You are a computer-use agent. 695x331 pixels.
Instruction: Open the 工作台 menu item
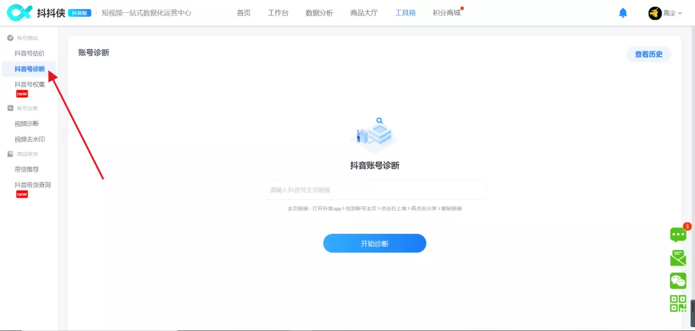[278, 13]
